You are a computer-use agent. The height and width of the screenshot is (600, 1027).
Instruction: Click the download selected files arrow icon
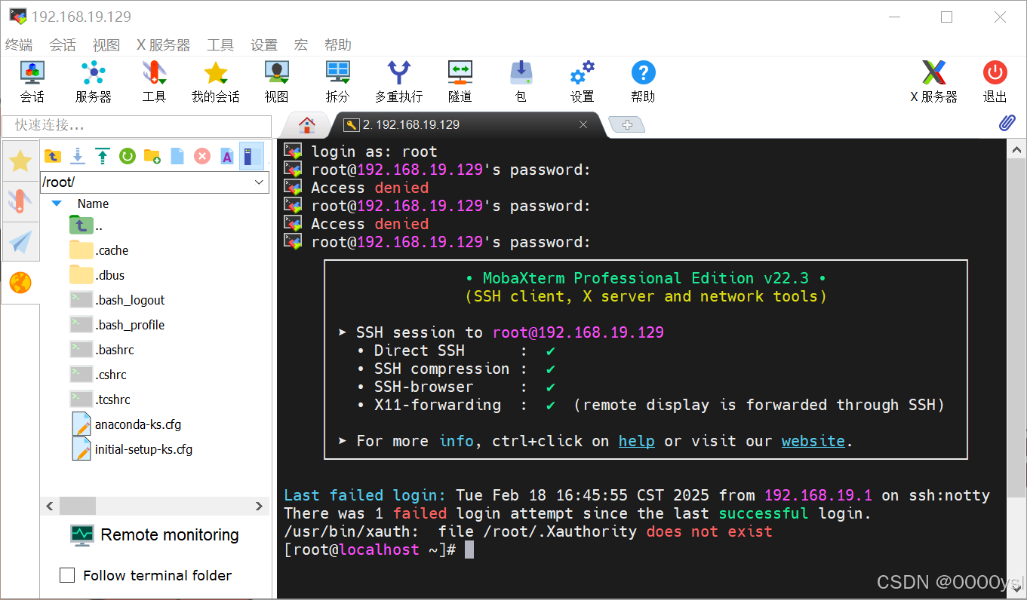tap(78, 156)
